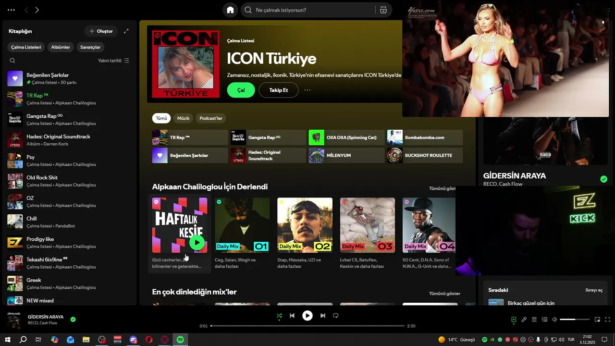
Task: Play the Haftalık Keşif green play button
Action: pyautogui.click(x=197, y=242)
